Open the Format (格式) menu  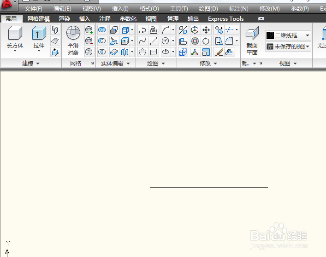pyautogui.click(x=149, y=9)
